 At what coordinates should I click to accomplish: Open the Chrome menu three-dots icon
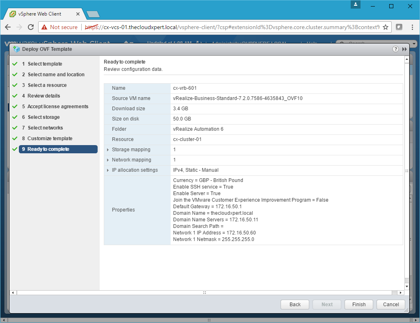point(412,27)
